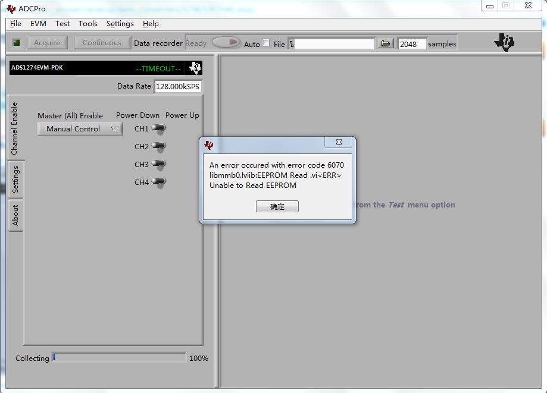Open the Tools menu

point(88,24)
